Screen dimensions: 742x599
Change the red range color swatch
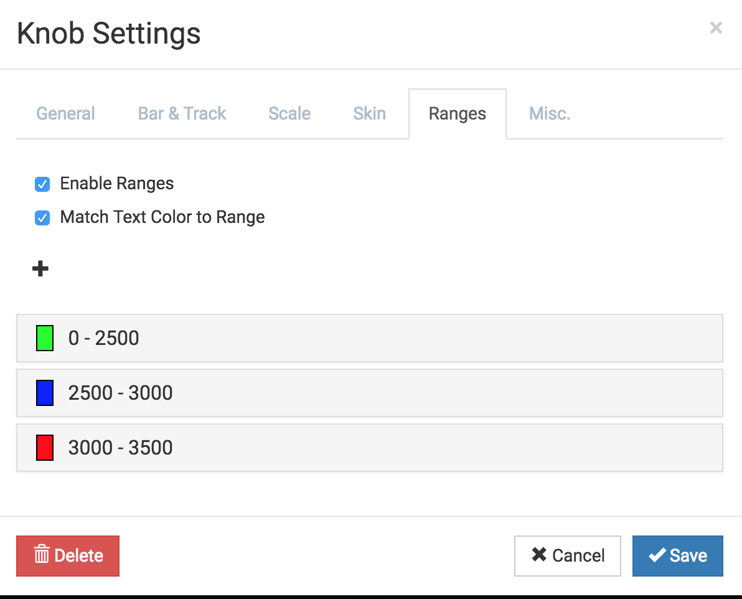click(45, 448)
